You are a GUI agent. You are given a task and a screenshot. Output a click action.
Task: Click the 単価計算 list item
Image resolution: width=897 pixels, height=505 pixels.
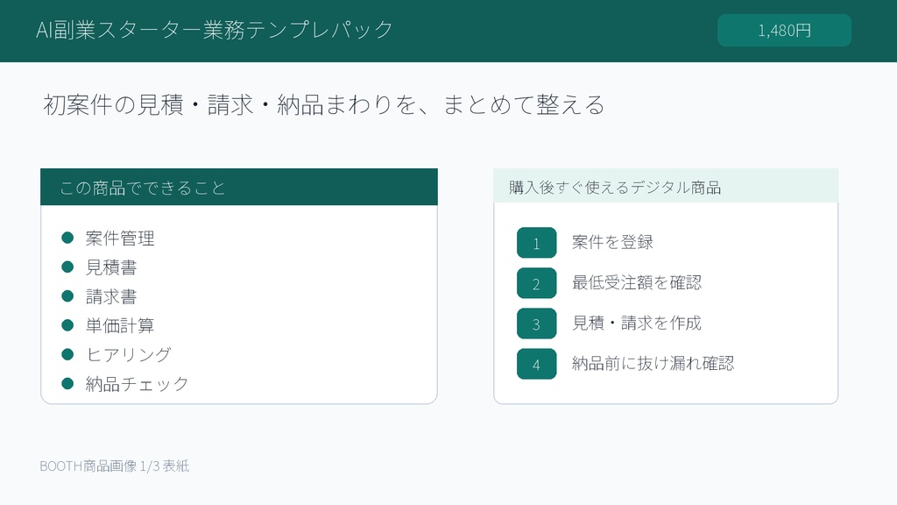(119, 325)
